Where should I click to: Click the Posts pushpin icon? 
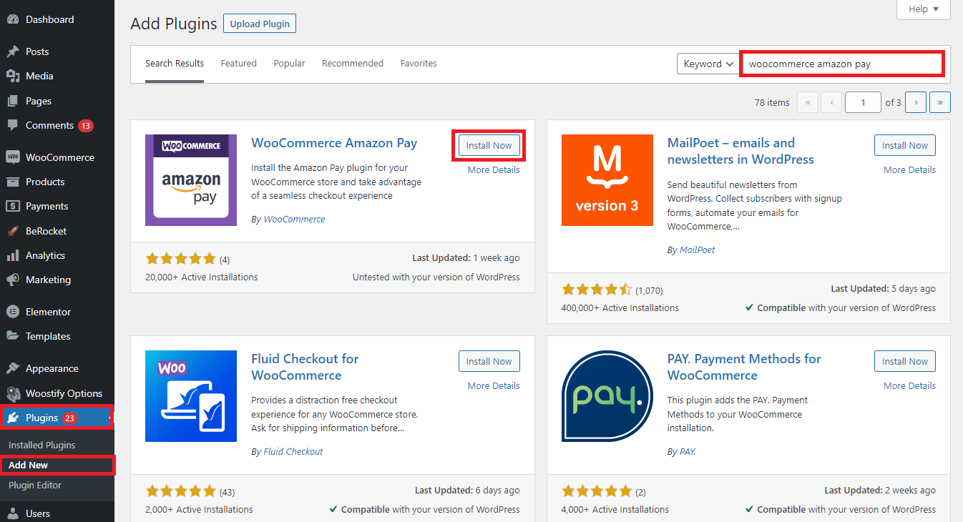13,51
